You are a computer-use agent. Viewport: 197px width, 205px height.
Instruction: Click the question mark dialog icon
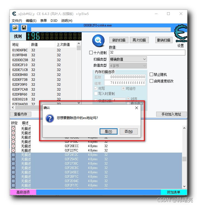pos(50,118)
